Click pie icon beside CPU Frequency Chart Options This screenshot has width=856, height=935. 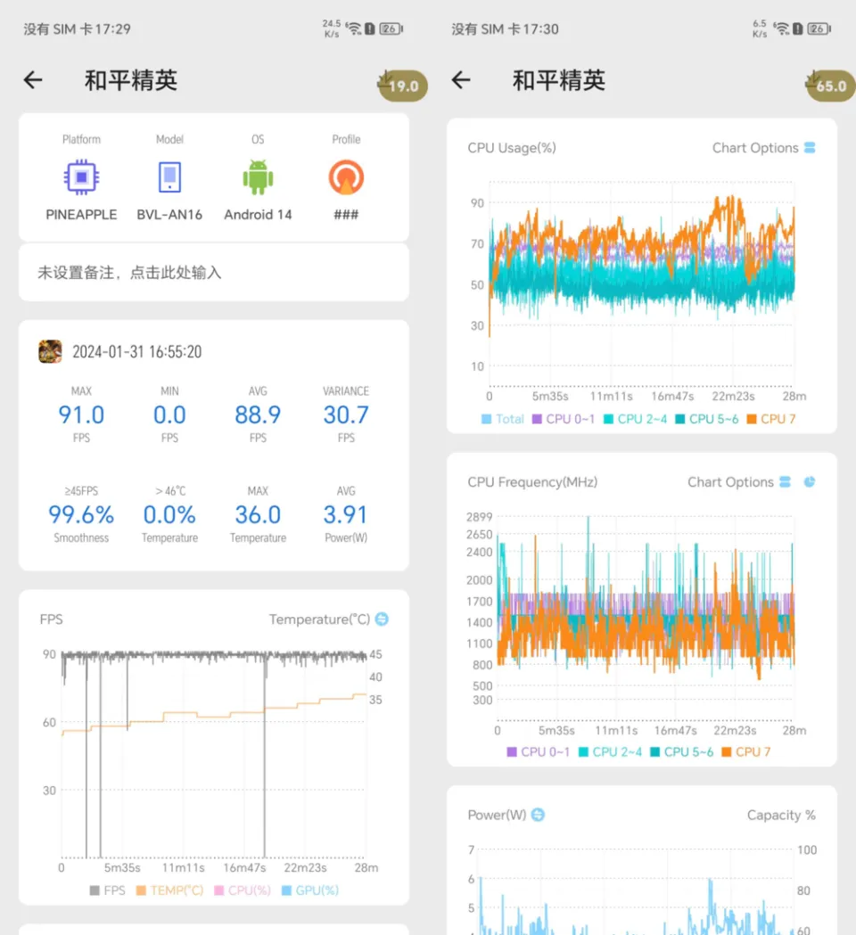(x=810, y=482)
